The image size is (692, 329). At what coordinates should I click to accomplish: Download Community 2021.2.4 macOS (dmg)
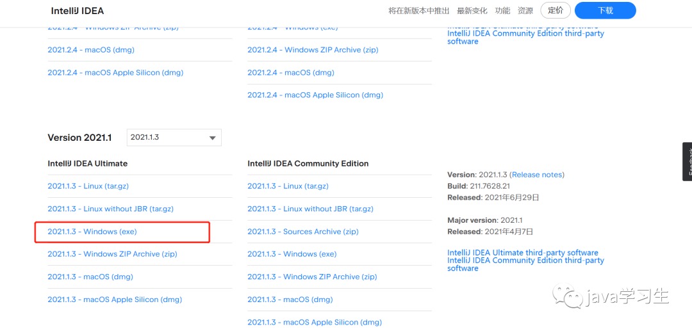[291, 72]
